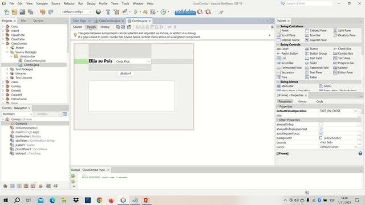Viewport: 365px width, 205px height.
Task: Open the Refactor menu
Action: point(69,3)
